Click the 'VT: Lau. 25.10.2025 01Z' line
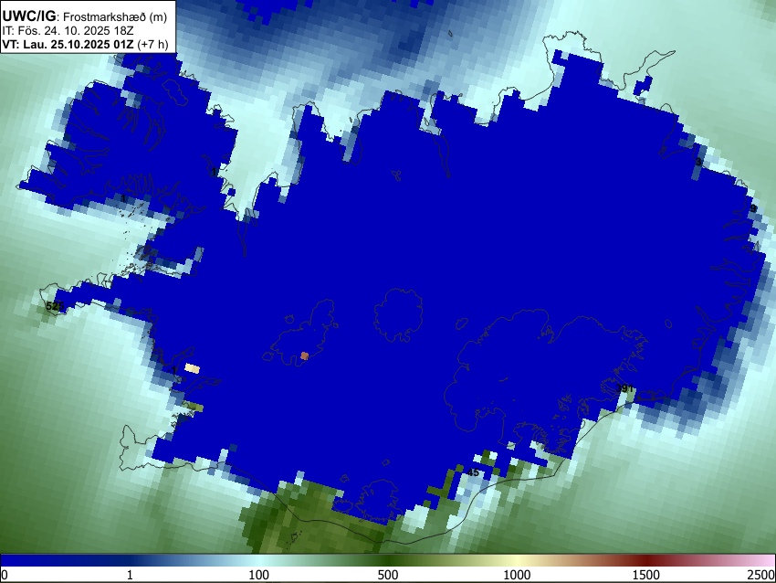Viewport: 776px width, 583px height. click(68, 44)
